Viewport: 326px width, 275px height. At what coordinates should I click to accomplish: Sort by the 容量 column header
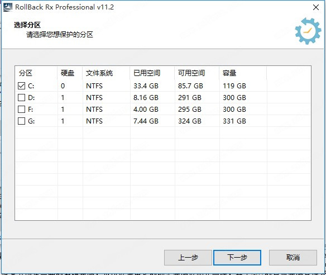(x=243, y=73)
